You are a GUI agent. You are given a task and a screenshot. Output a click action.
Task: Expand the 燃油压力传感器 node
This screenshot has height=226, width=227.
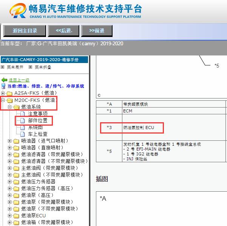click(x=9, y=181)
